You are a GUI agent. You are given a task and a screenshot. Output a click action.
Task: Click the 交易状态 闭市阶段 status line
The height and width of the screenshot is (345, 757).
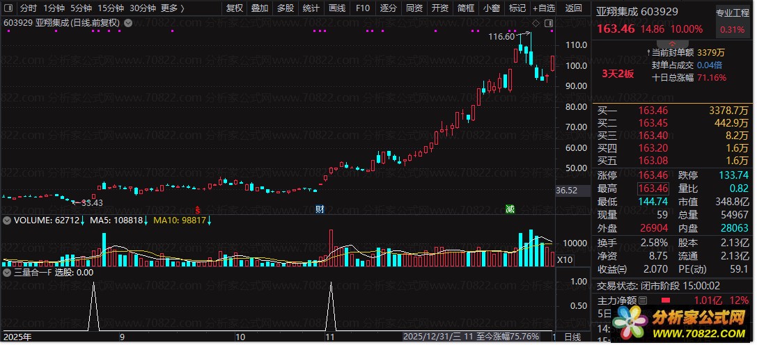(659, 286)
